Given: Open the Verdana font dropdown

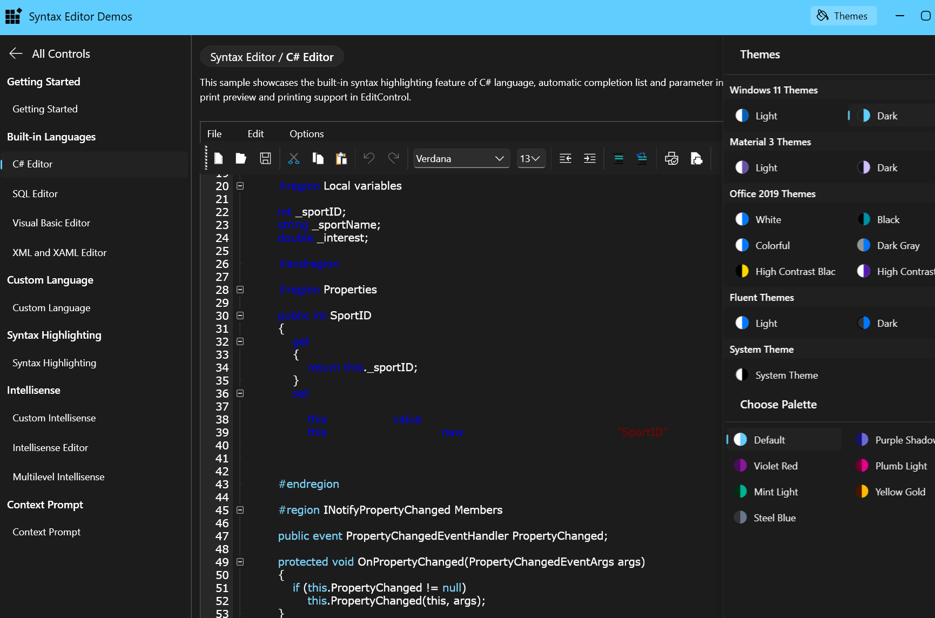Looking at the screenshot, I should pyautogui.click(x=461, y=158).
